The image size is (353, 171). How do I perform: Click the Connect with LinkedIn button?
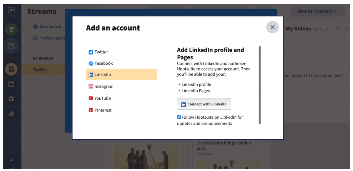tap(204, 104)
